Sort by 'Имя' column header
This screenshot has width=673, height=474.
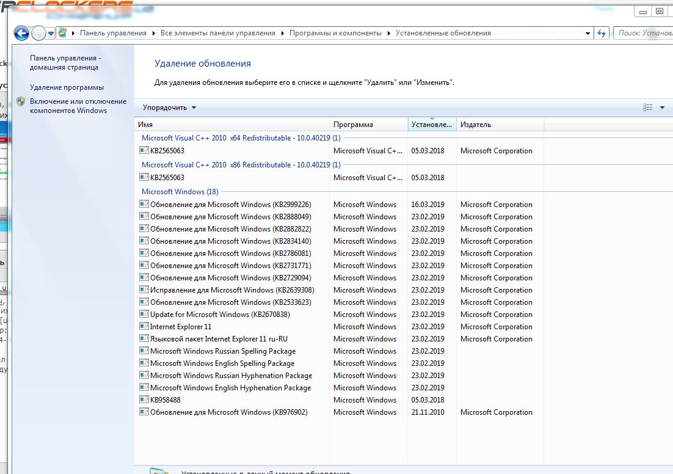click(232, 125)
